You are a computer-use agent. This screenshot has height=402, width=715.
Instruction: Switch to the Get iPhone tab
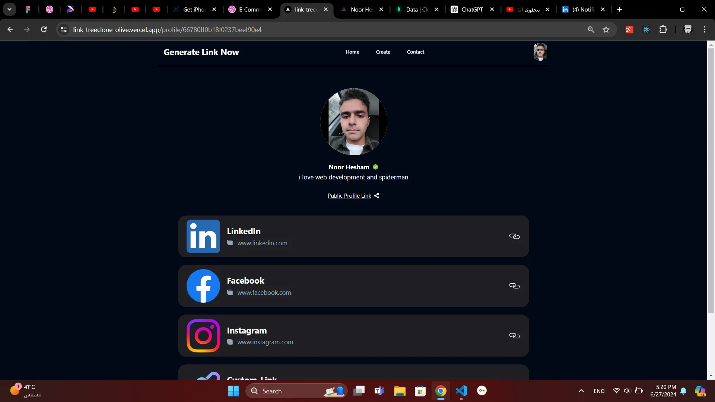tap(195, 10)
